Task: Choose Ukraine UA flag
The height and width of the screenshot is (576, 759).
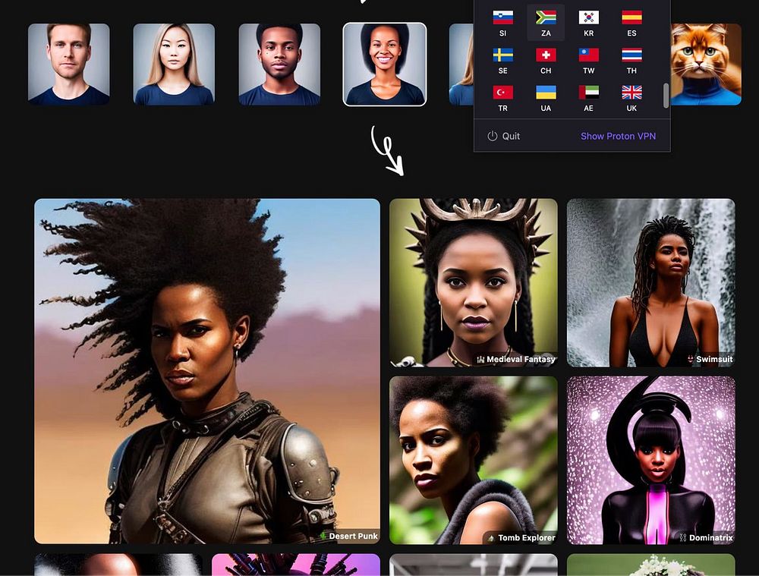Action: 546,92
